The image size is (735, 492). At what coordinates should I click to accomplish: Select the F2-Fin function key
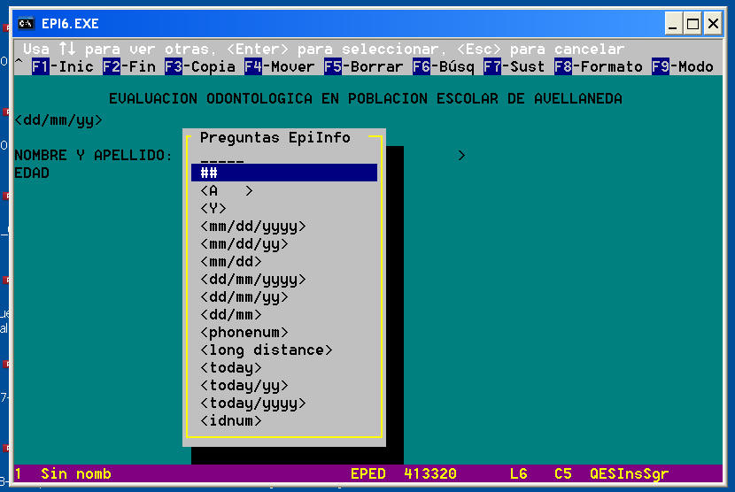(x=129, y=66)
